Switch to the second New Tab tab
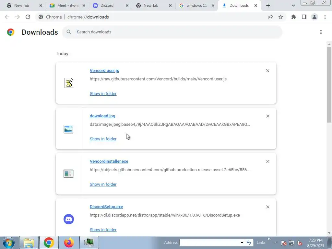 point(151,6)
